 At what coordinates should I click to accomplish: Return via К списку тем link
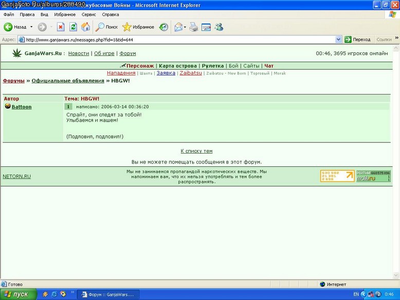pos(196,151)
